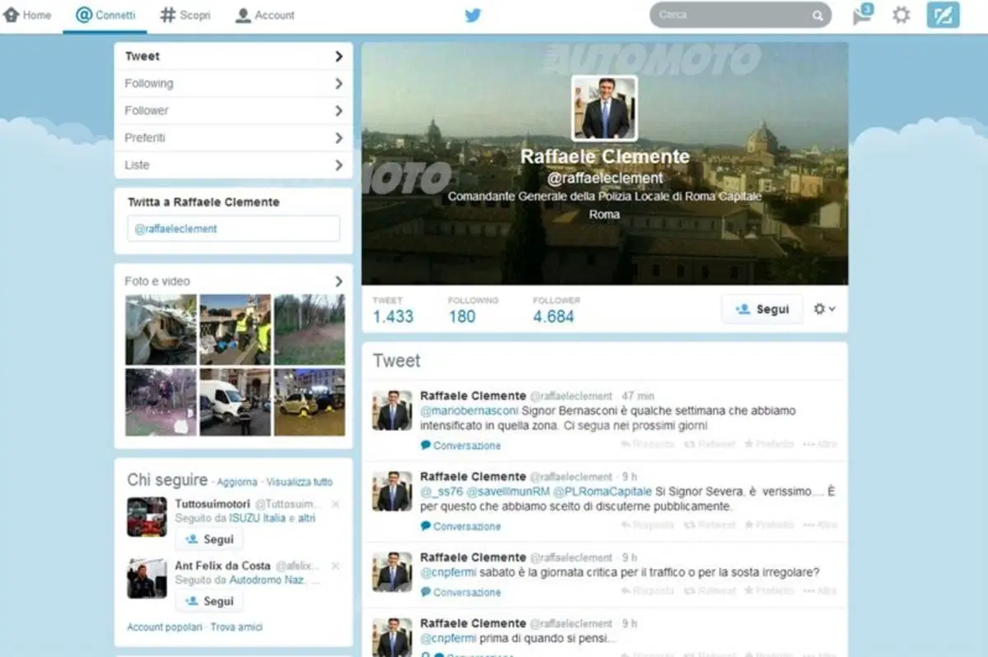Select Tweet in the sidebar list
The image size is (988, 657).
point(234,57)
